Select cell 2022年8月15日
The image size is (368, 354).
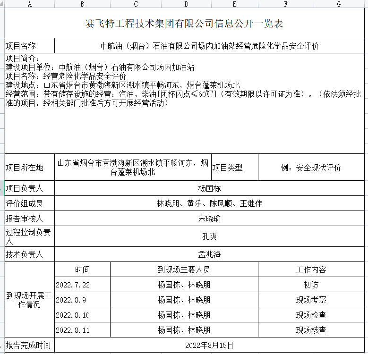pos(209,345)
